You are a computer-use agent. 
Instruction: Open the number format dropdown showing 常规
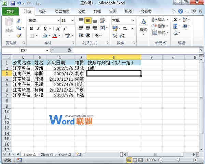[133, 20]
